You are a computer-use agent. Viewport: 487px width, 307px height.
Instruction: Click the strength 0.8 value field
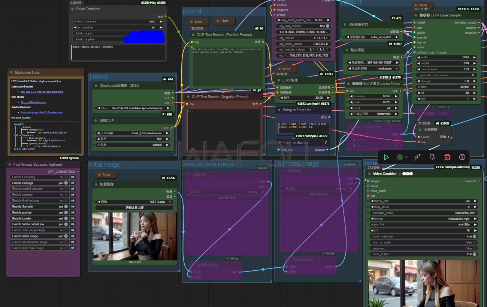click(446, 81)
